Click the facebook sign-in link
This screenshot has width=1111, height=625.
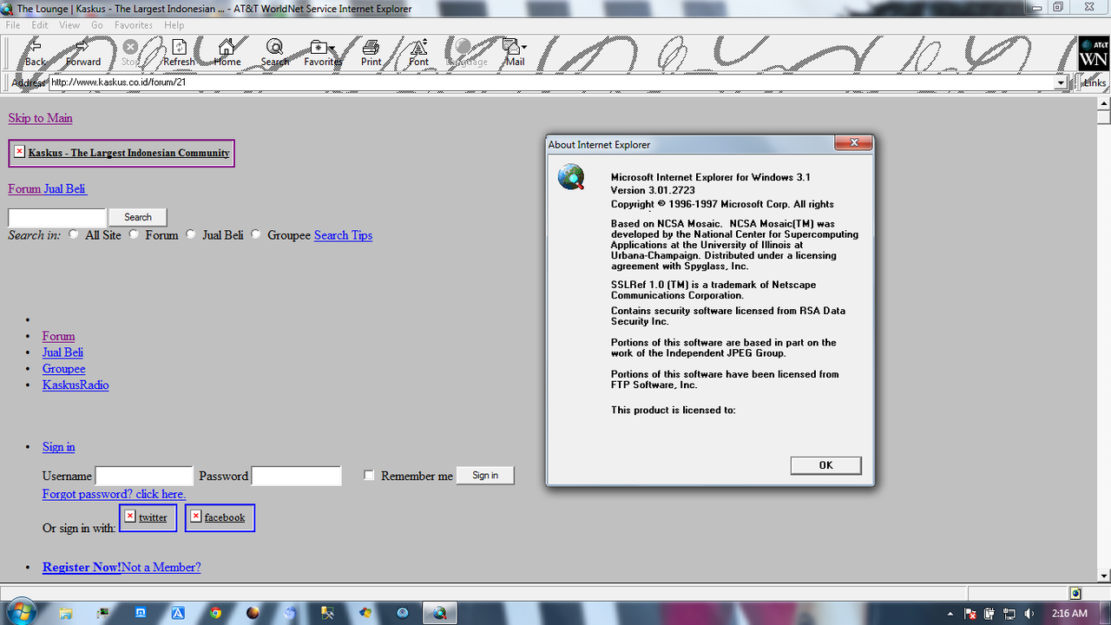pyautogui.click(x=225, y=517)
